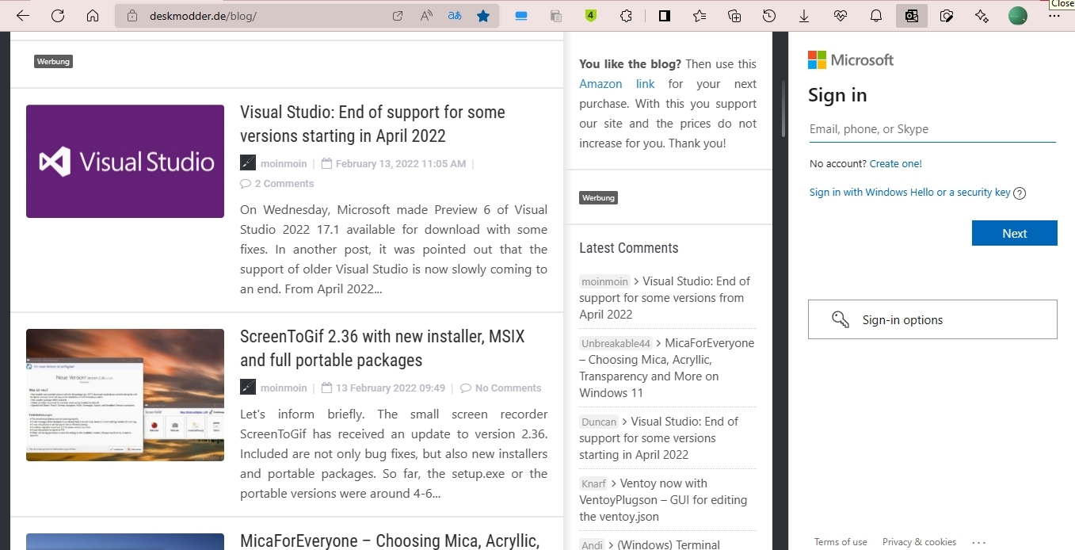The height and width of the screenshot is (550, 1075).
Task: Click the Latest Comments heading
Action: click(629, 248)
